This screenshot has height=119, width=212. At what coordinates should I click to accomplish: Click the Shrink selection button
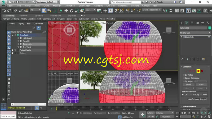coord(188,85)
